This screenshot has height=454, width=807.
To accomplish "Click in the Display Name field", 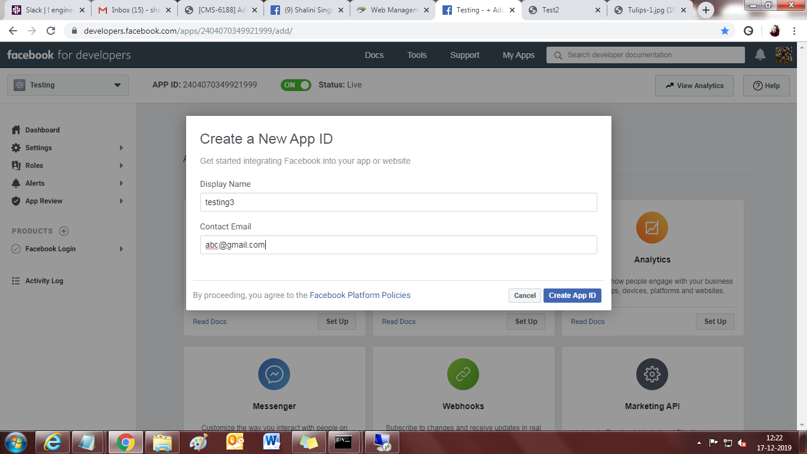I will tap(398, 202).
